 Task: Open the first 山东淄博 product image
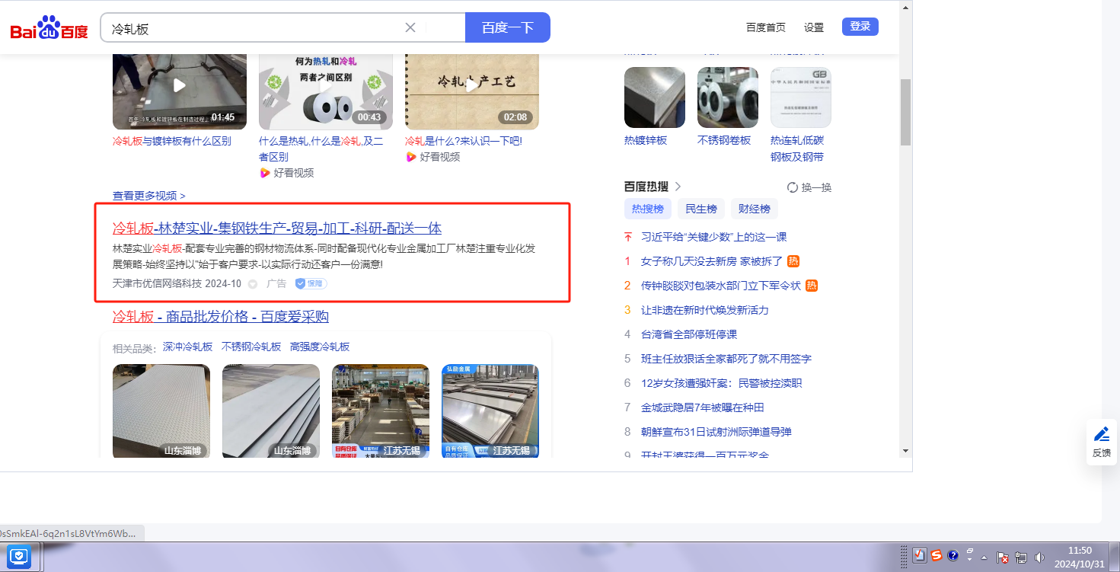(x=161, y=411)
